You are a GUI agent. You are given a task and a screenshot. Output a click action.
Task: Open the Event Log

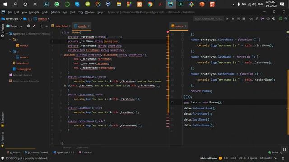pyautogui.click(x=275, y=153)
